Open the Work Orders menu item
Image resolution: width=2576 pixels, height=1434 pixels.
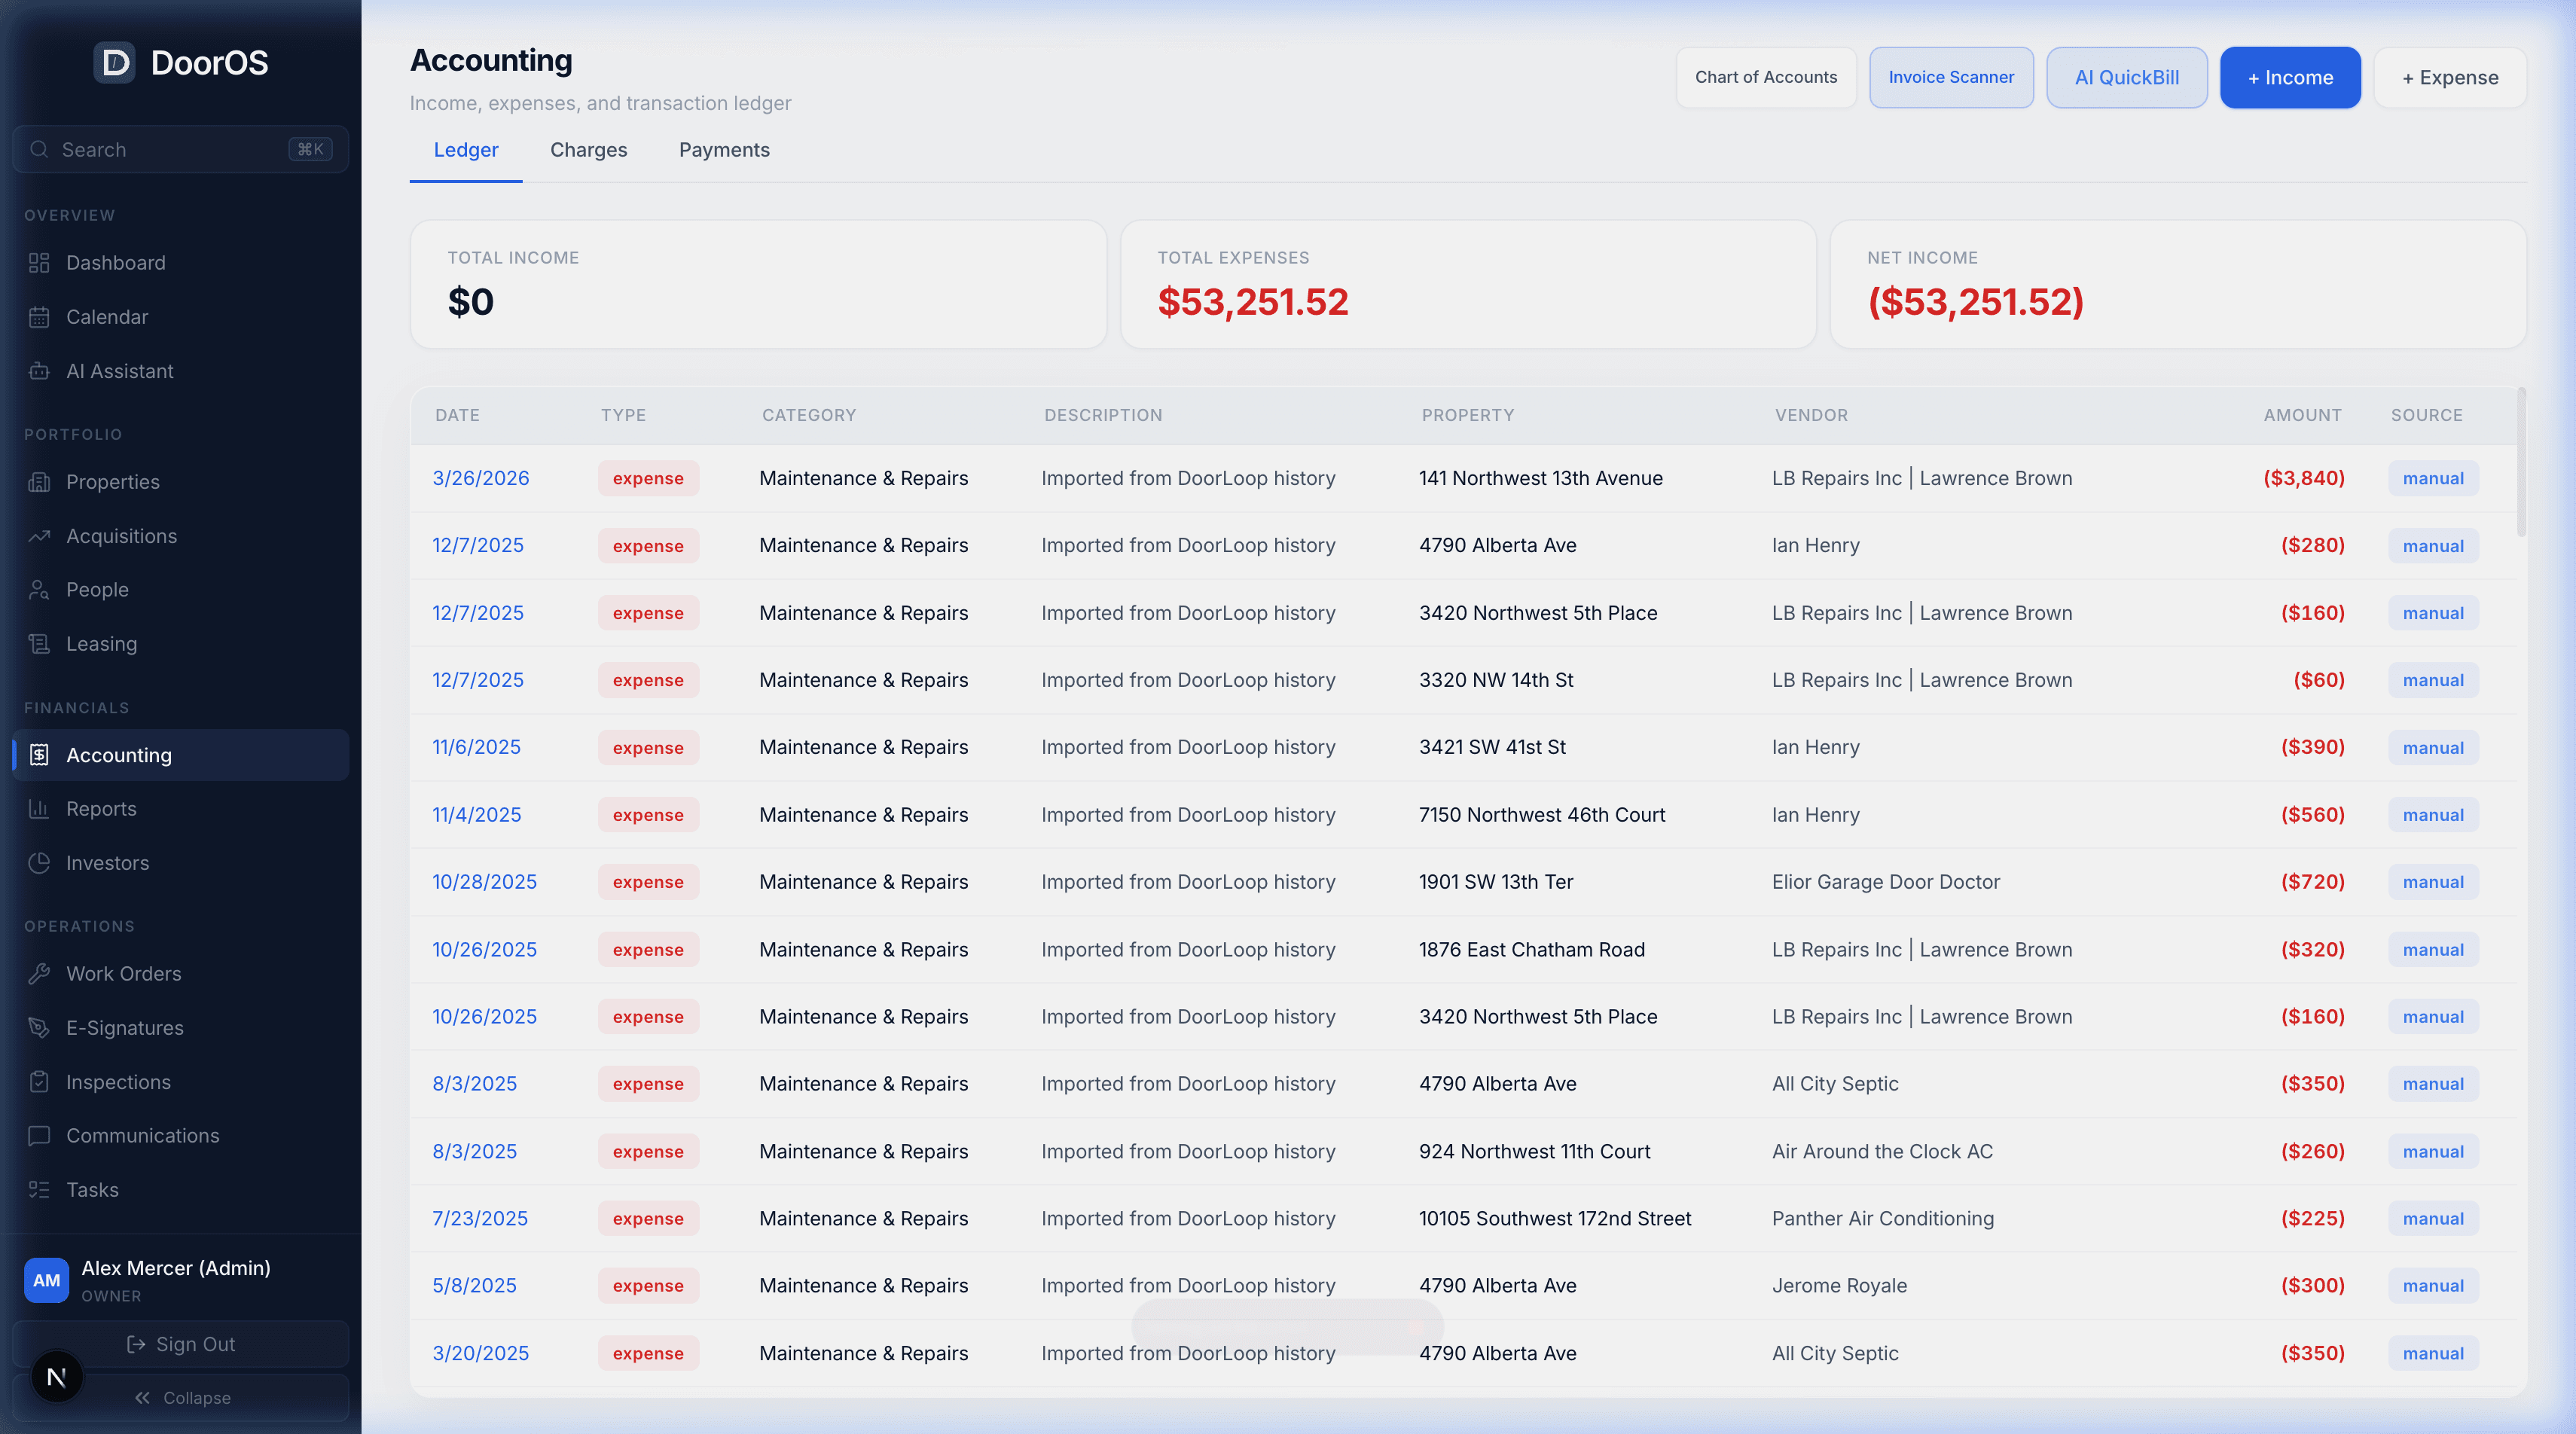(180, 974)
